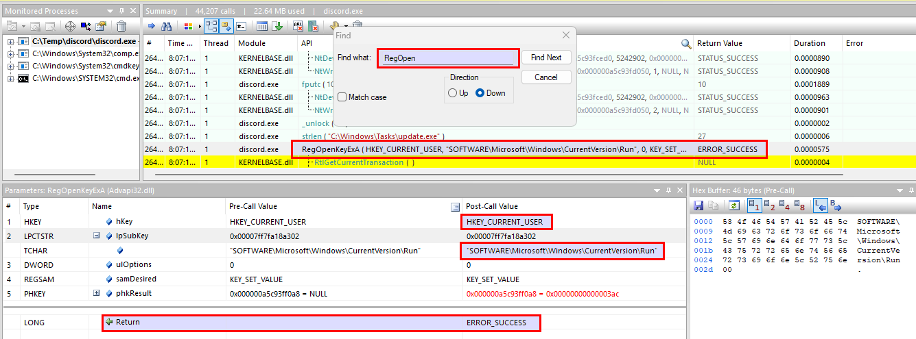Select big-endian B icon in Hex Buffer toolbar
916x339 pixels.
tap(835, 205)
